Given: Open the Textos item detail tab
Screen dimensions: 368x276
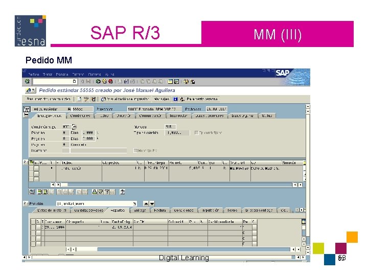Looking at the screenshot, I should point(233,210).
